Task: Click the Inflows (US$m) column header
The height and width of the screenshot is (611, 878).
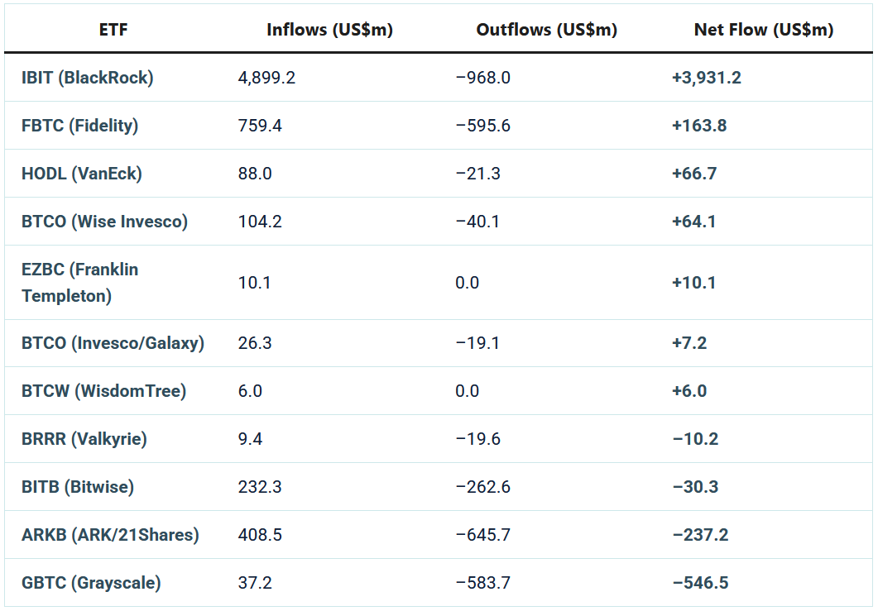Action: (x=329, y=31)
